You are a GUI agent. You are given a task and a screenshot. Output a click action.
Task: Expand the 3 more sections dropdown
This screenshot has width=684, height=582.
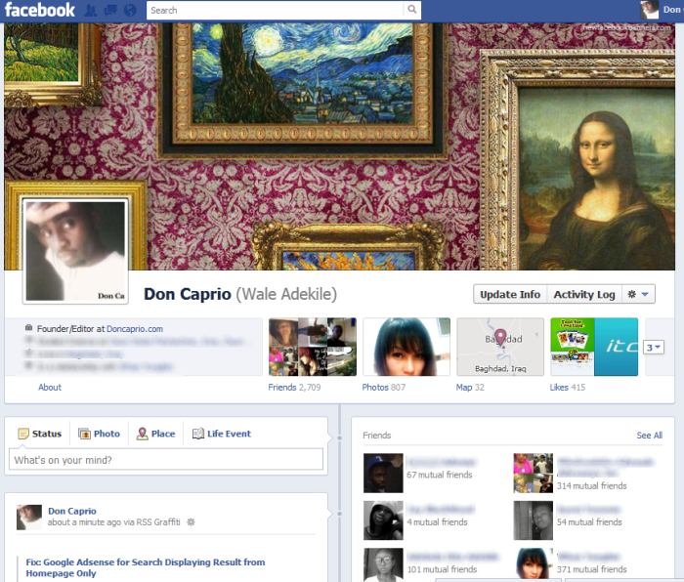click(654, 348)
